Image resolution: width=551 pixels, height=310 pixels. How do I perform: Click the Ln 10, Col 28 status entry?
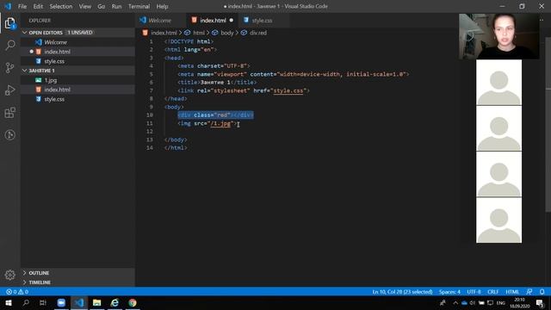tap(402, 292)
